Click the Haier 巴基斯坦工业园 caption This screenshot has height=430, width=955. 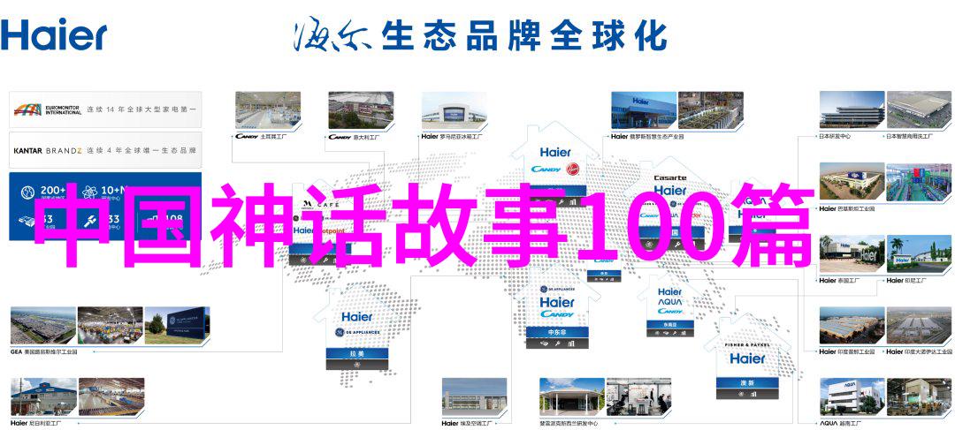tap(846, 208)
